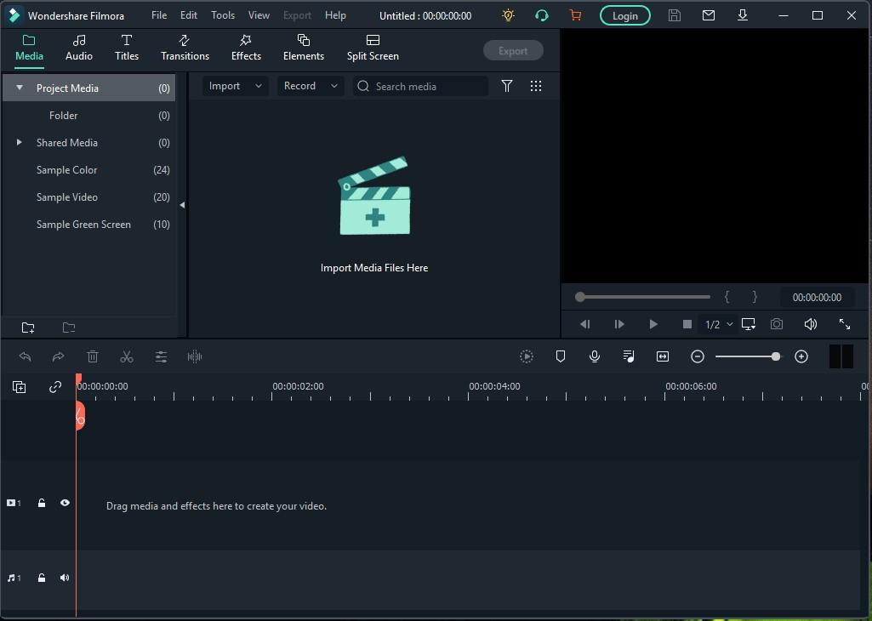Viewport: 872px width, 621px height.
Task: Click the Undo arrow icon
Action: click(x=25, y=356)
